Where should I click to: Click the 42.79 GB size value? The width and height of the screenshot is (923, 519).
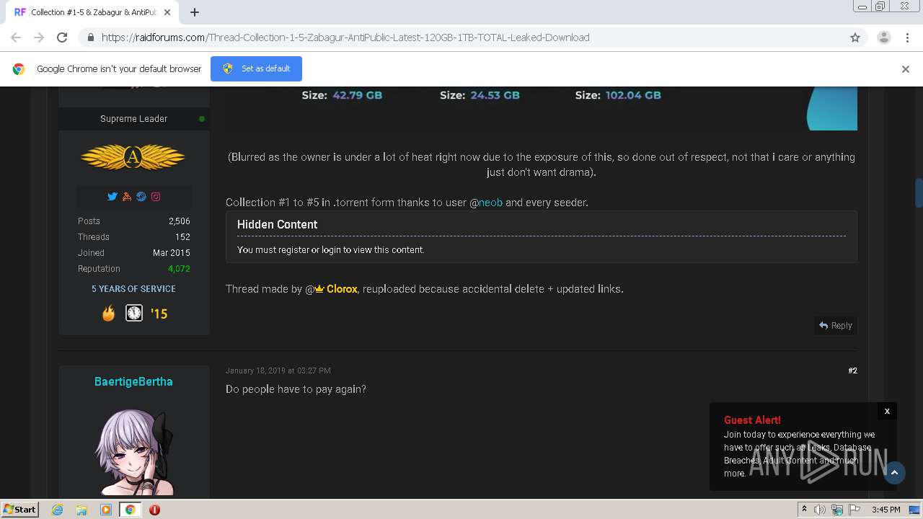[x=357, y=95]
